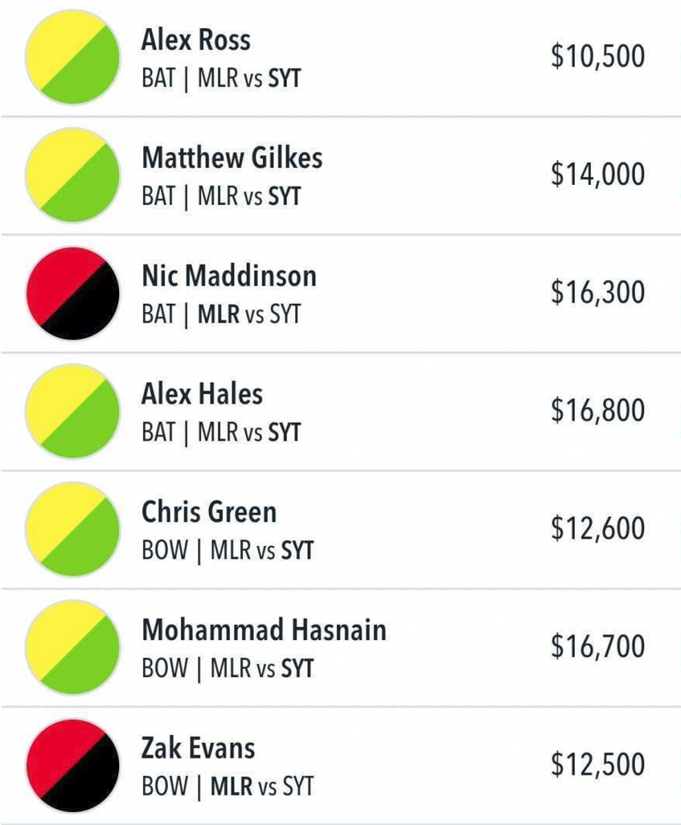Click Zak Evans's red-black team icon
Image resolution: width=681 pixels, height=825 pixels.
[x=73, y=765]
